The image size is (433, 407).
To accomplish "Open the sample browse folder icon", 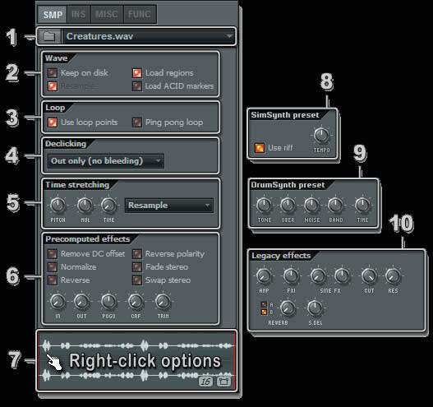I will coord(49,36).
